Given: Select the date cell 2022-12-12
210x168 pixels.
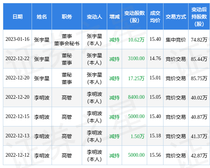Looking at the screenshot, I should tap(17, 155).
